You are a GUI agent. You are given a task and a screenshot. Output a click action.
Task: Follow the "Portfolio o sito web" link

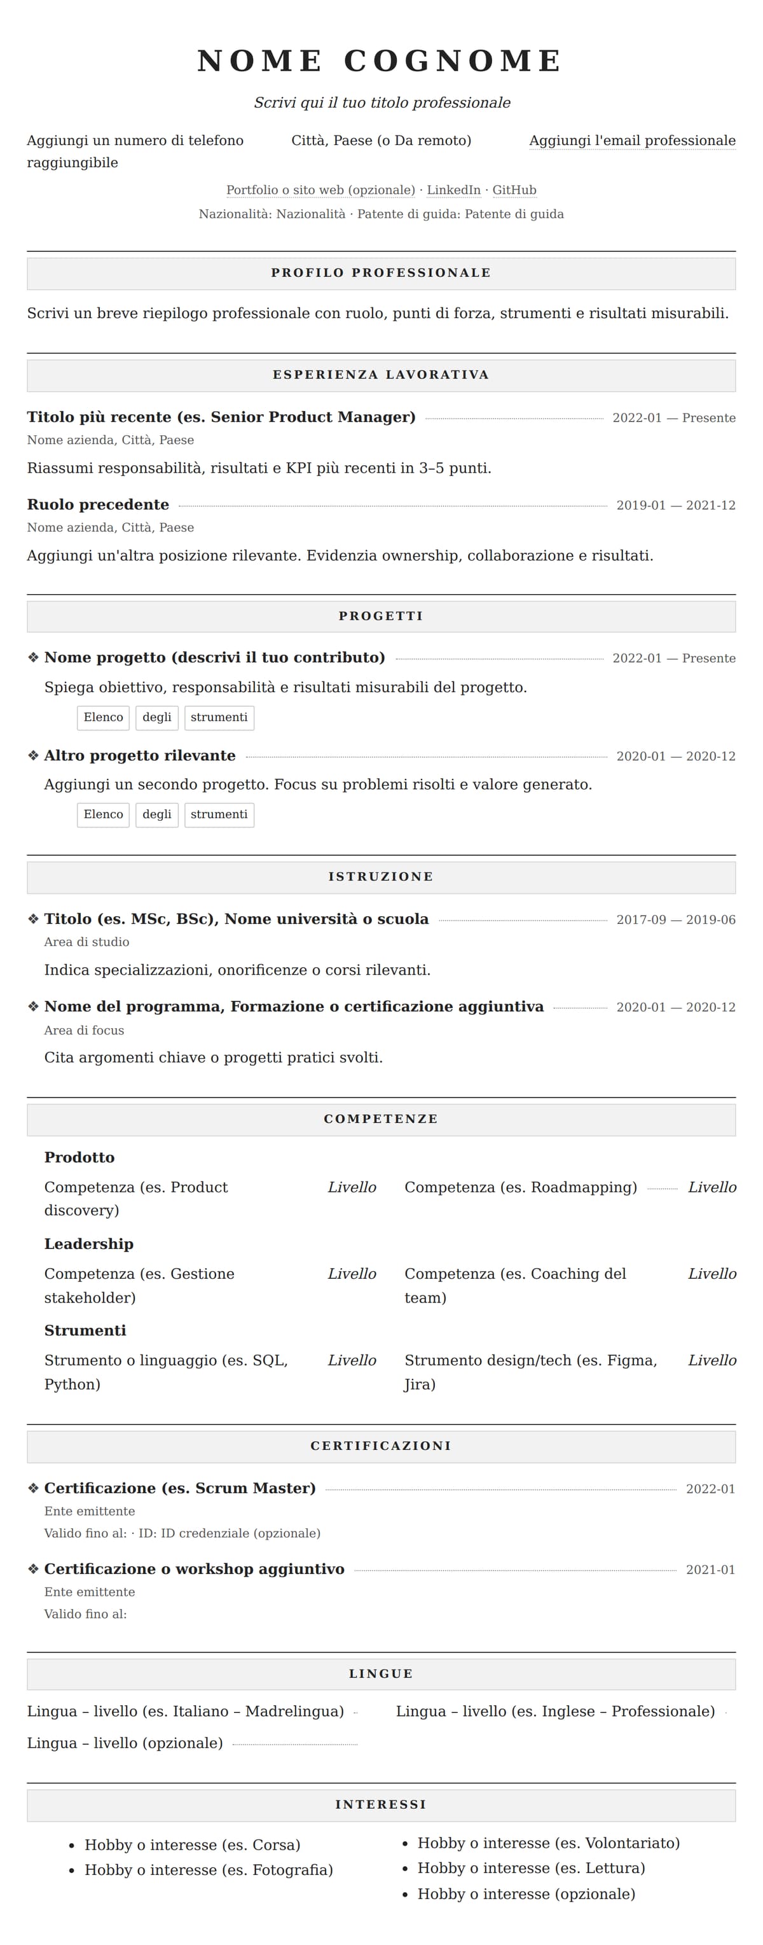pyautogui.click(x=320, y=190)
